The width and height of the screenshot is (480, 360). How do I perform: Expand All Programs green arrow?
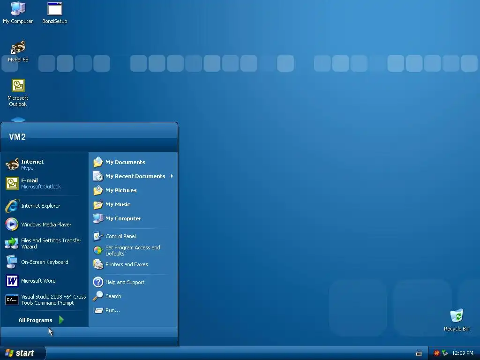(61, 320)
